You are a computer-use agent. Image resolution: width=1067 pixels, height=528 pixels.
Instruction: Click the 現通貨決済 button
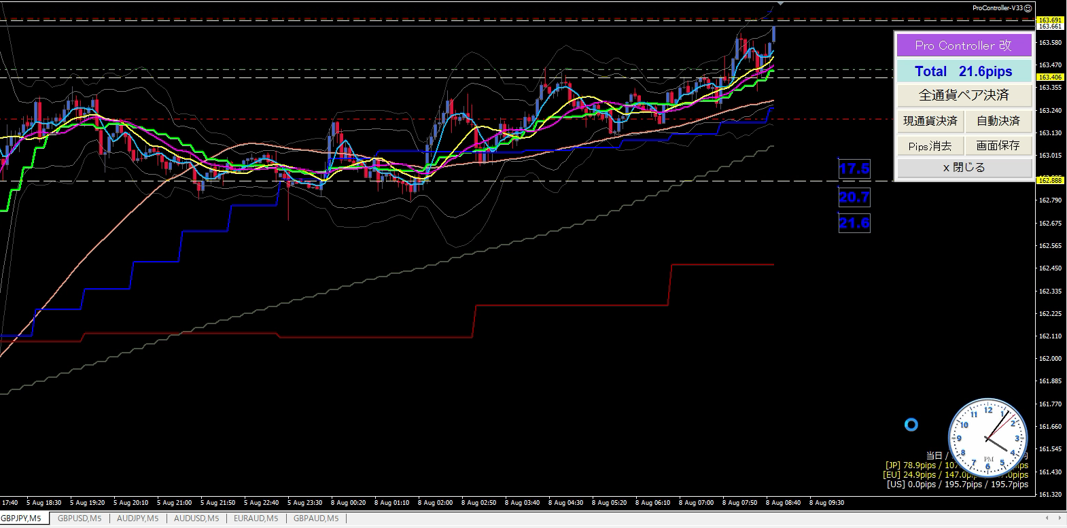930,121
